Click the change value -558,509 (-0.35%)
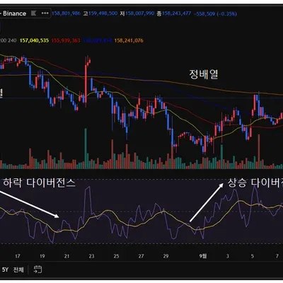This screenshot has height=283, width=283. pos(215,13)
